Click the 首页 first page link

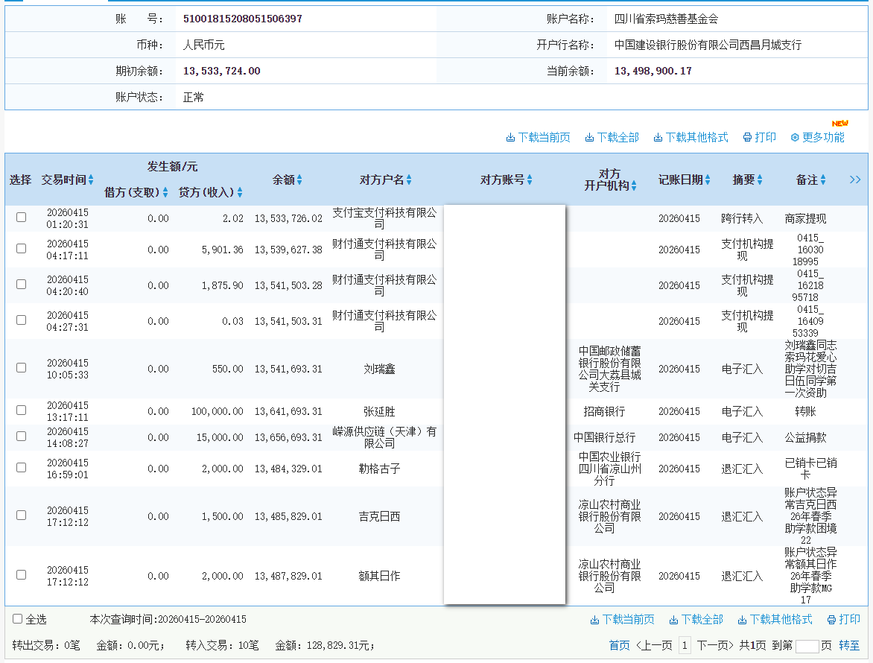(x=620, y=644)
